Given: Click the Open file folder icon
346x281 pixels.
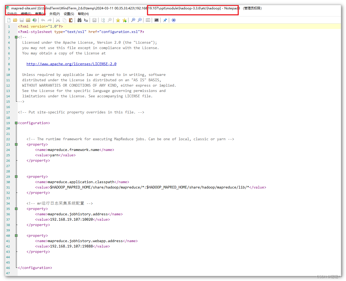Looking at the screenshot, I should click(15, 20).
